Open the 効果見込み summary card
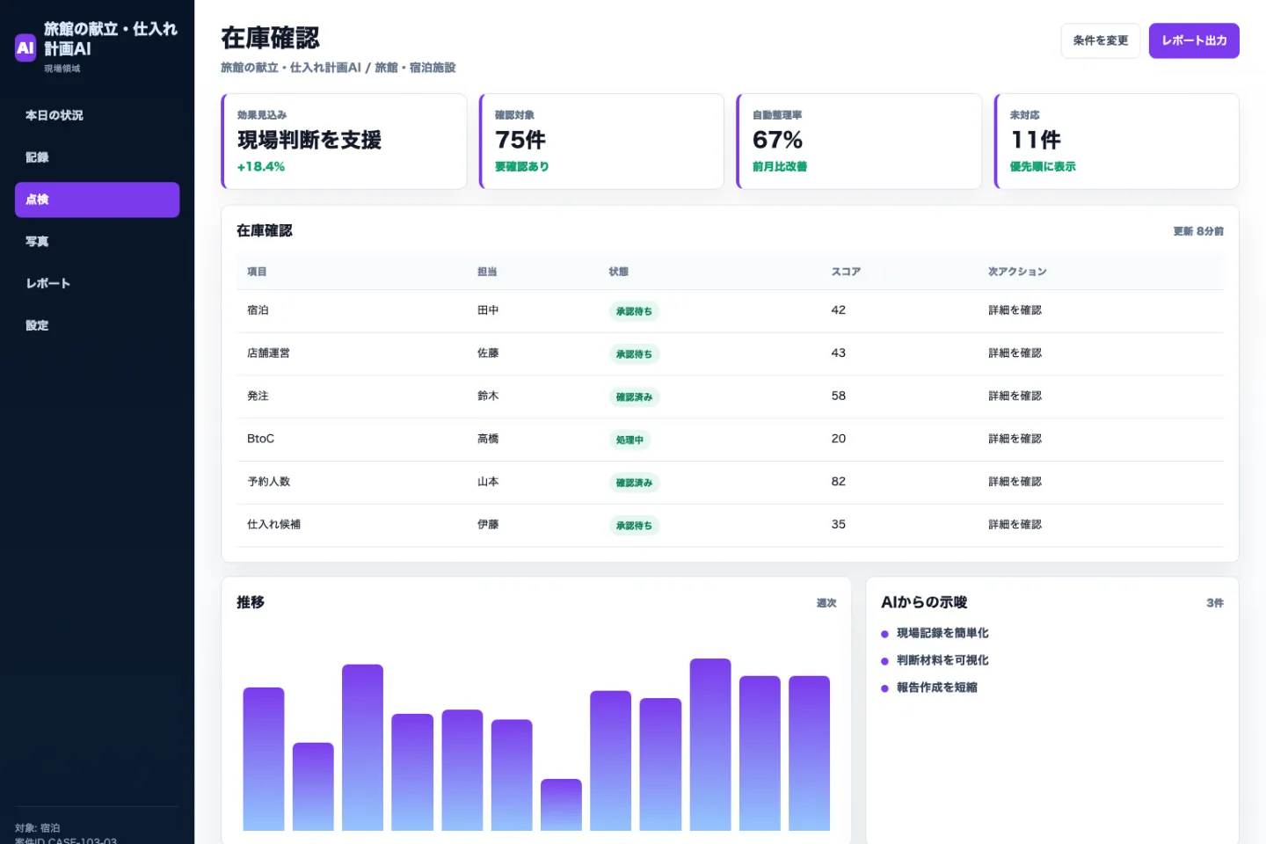 click(x=344, y=142)
